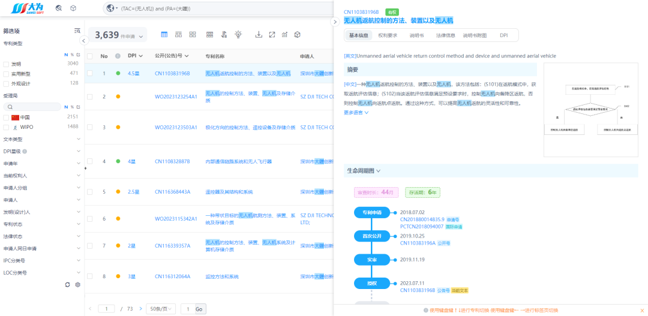Switch to the image-text list view icon
The image size is (648, 316).
[179, 35]
